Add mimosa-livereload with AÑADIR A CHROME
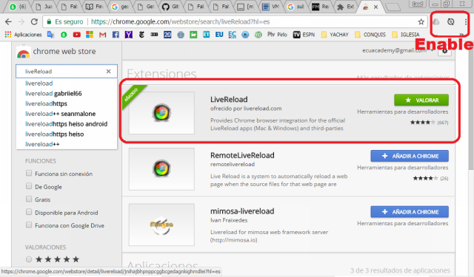This screenshot has height=277, width=474. [x=410, y=211]
